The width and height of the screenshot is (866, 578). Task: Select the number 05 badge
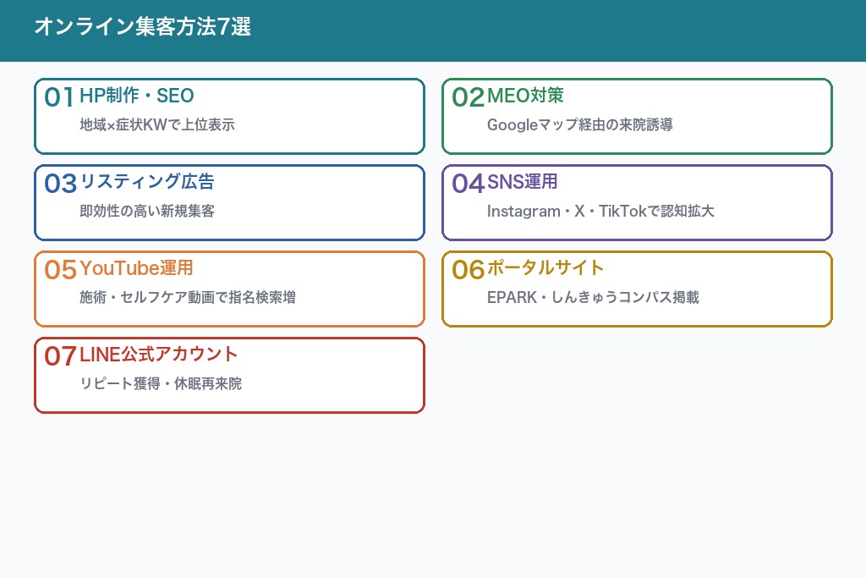[59, 270]
